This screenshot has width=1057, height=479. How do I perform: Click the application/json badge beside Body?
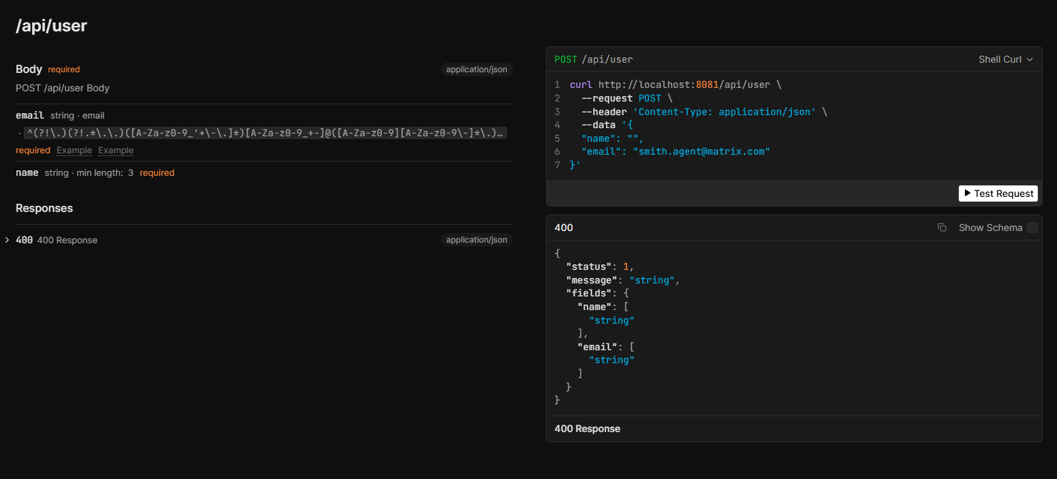pos(476,69)
